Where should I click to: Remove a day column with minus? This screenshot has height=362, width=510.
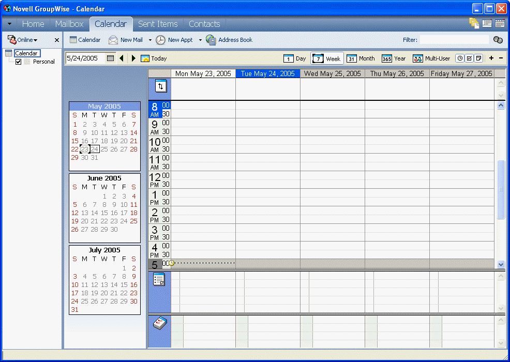point(501,58)
